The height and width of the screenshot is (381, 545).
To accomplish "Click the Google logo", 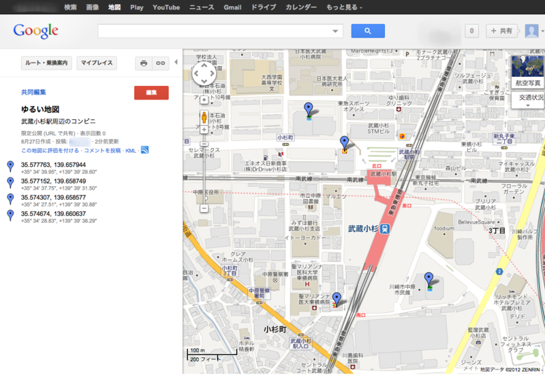I will pyautogui.click(x=36, y=31).
